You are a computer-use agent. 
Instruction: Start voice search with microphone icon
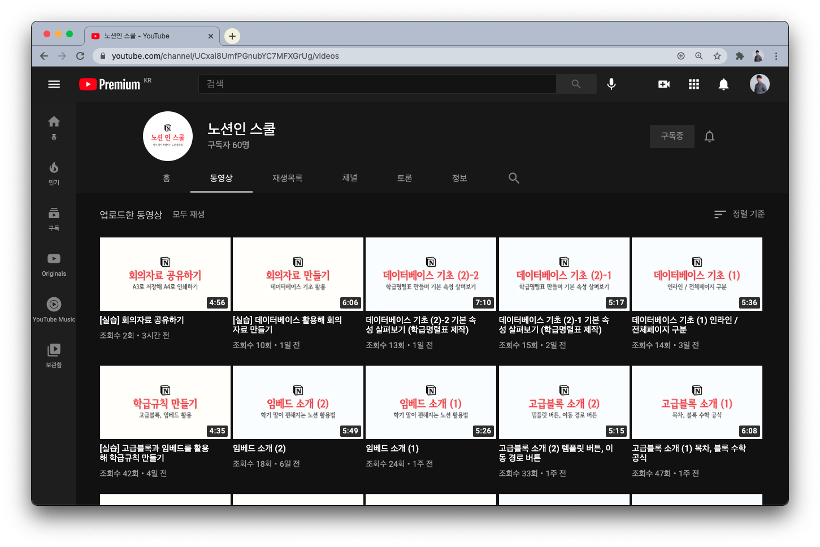[611, 84]
